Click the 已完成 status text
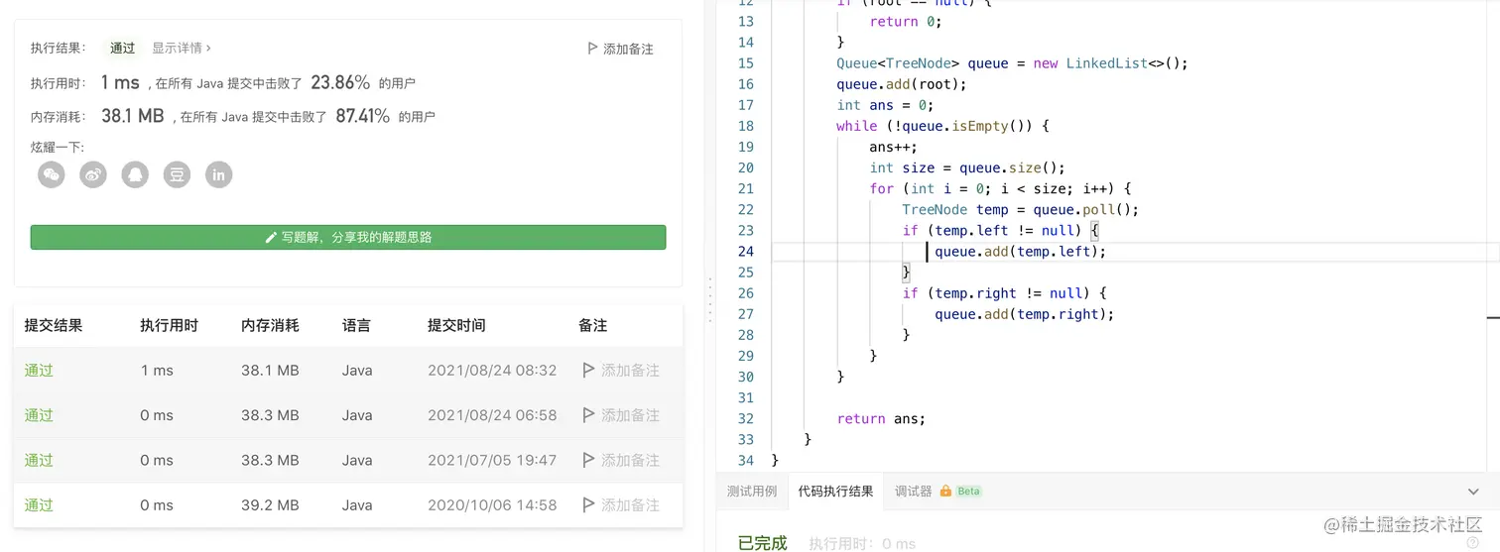The height and width of the screenshot is (552, 1500). coord(762,542)
